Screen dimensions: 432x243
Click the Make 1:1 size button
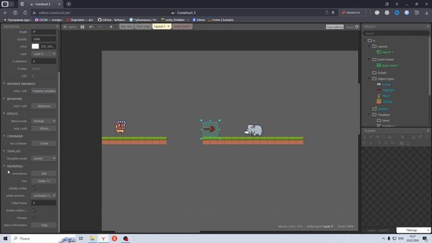44,181
